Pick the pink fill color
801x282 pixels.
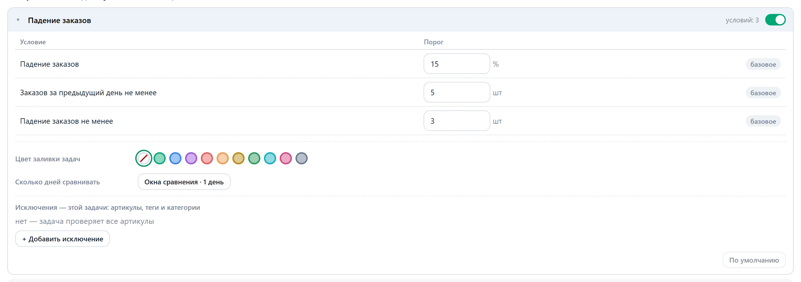click(286, 159)
